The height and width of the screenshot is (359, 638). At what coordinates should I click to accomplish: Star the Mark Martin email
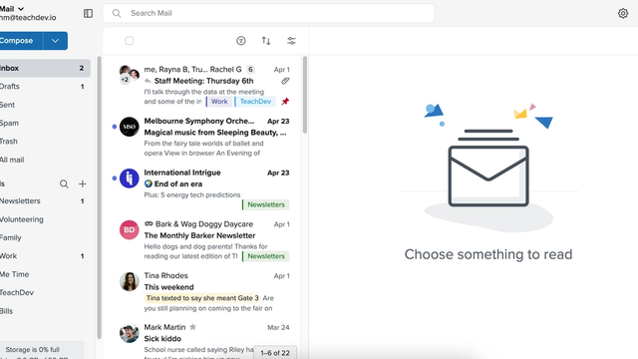coord(192,327)
